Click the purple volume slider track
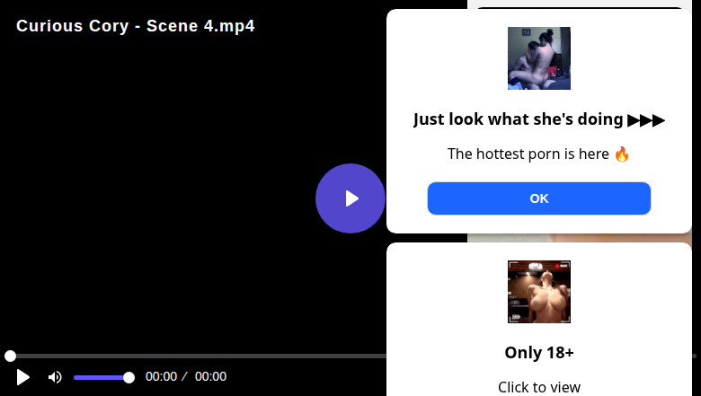 click(x=99, y=377)
